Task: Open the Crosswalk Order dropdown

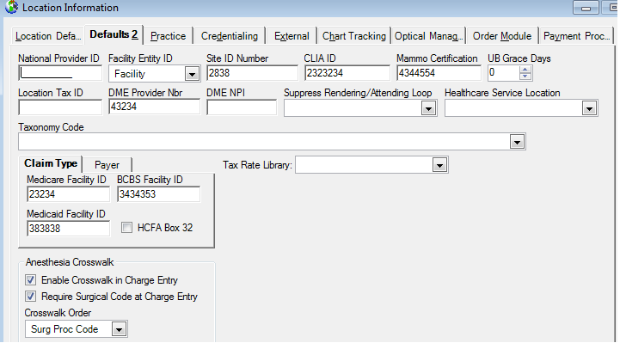Action: tap(119, 329)
